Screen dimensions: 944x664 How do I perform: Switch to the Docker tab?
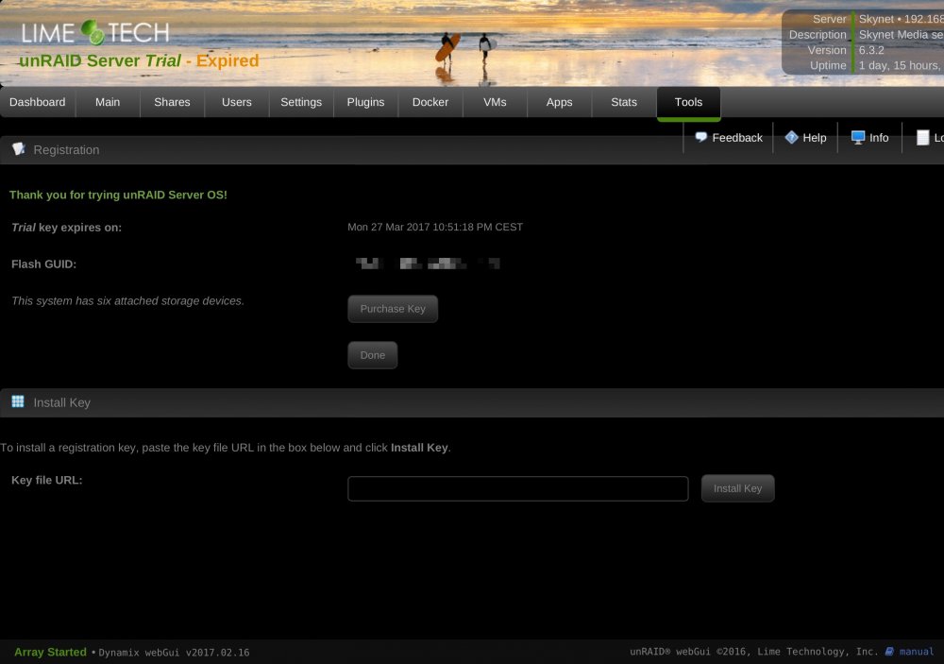click(430, 102)
